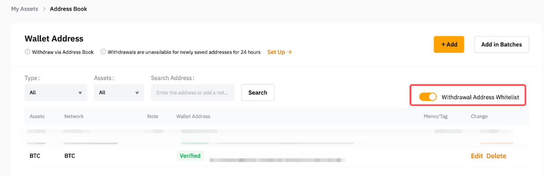Screen dimensions: 544x176
Task: Focus the Search Address input field
Action: (193, 92)
